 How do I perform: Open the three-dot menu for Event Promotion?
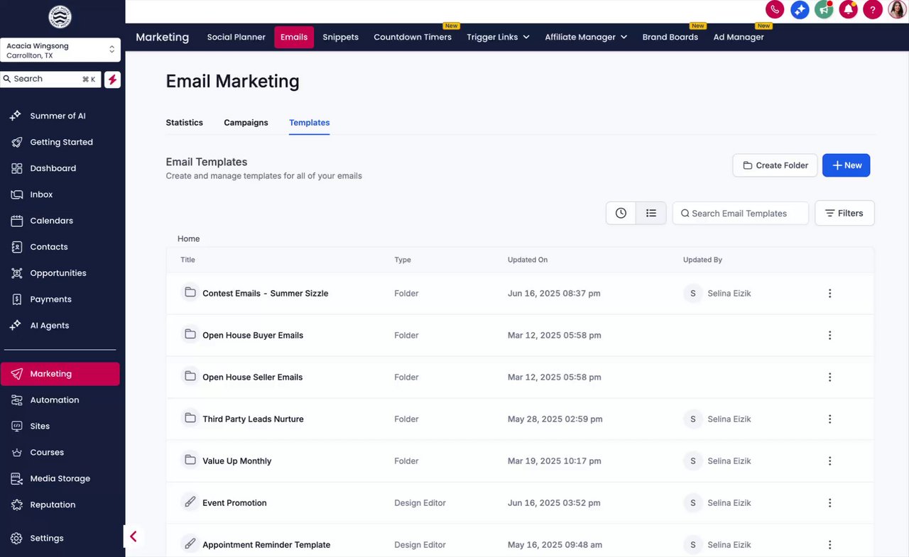click(829, 503)
